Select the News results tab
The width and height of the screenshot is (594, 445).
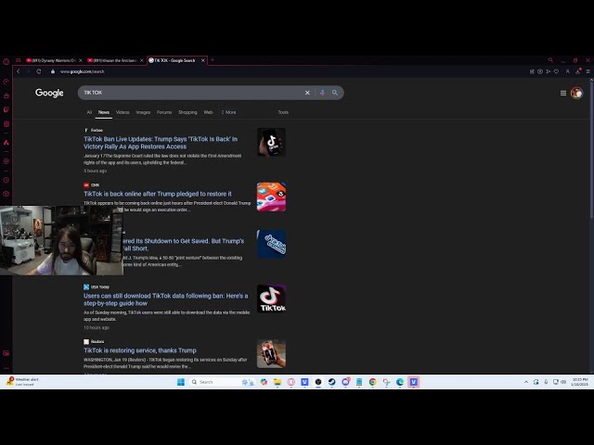pyautogui.click(x=104, y=112)
